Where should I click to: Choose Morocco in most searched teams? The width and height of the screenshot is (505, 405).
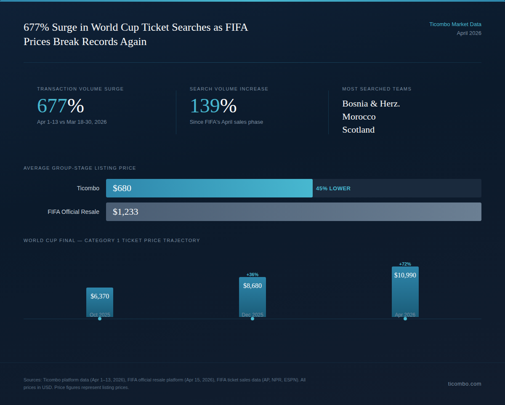point(359,117)
